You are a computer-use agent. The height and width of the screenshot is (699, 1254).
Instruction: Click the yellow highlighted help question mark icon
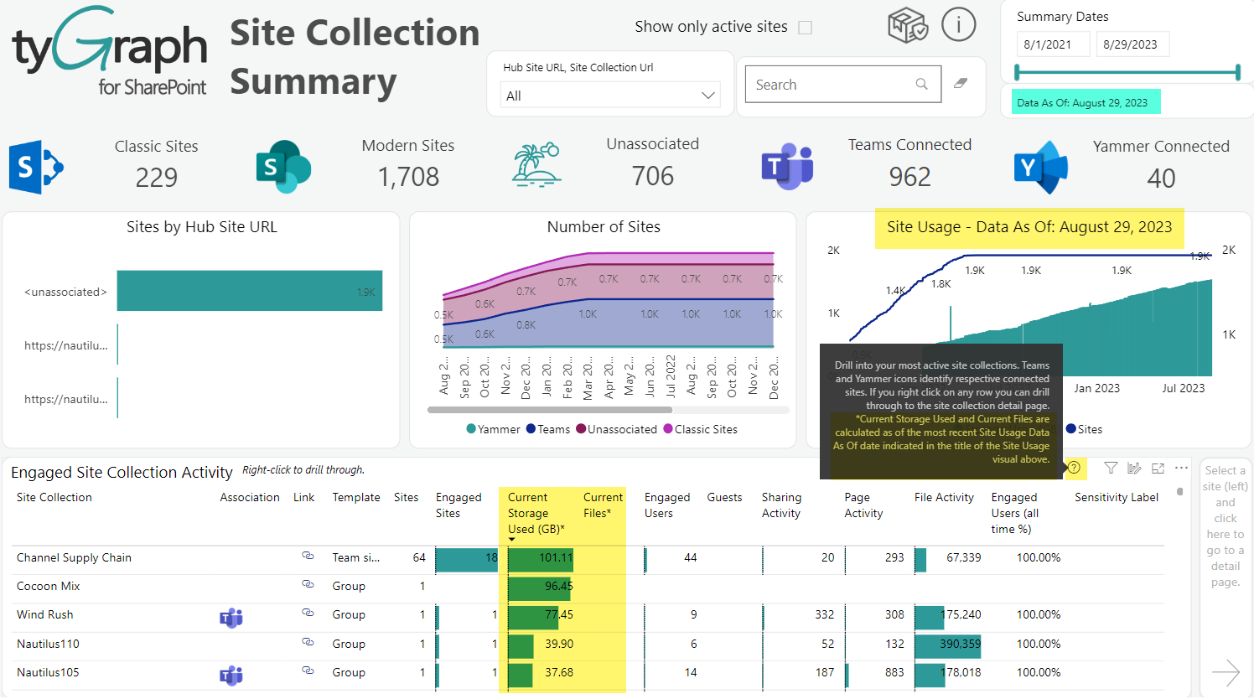(x=1074, y=468)
